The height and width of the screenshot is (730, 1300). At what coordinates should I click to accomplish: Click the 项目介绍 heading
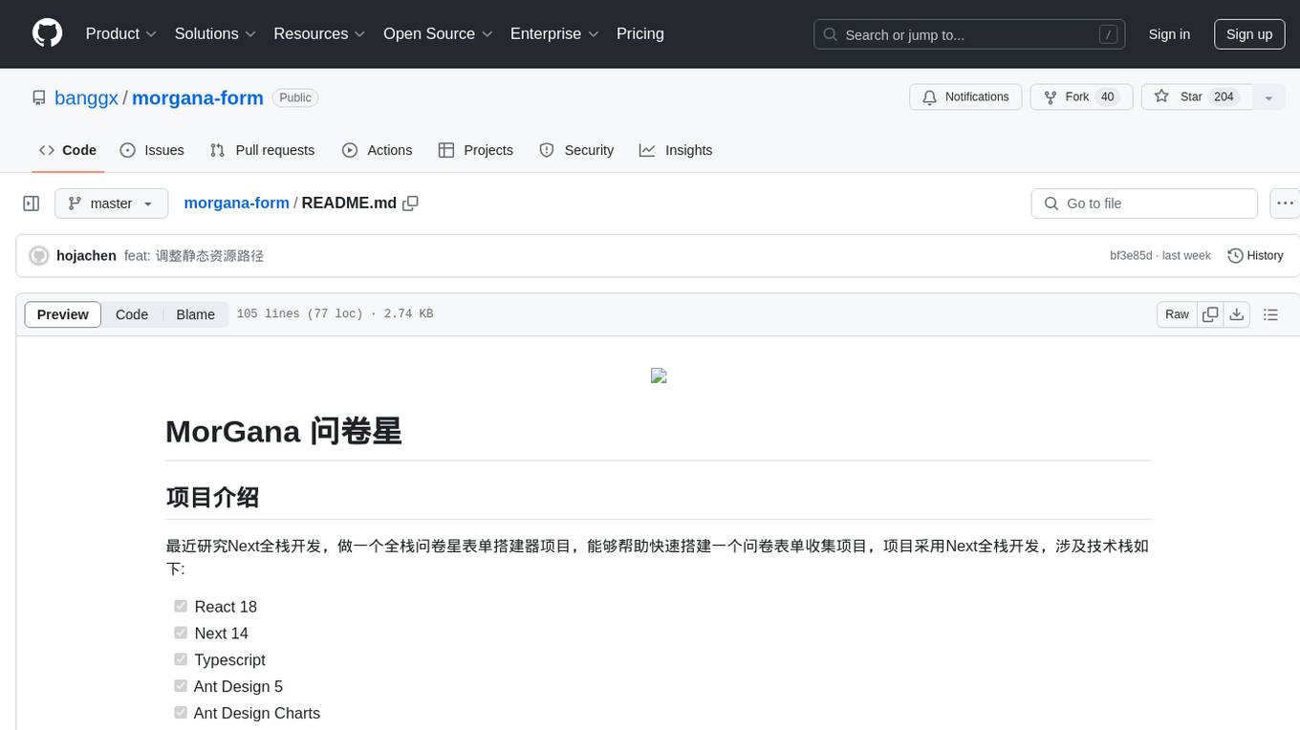[x=212, y=498]
